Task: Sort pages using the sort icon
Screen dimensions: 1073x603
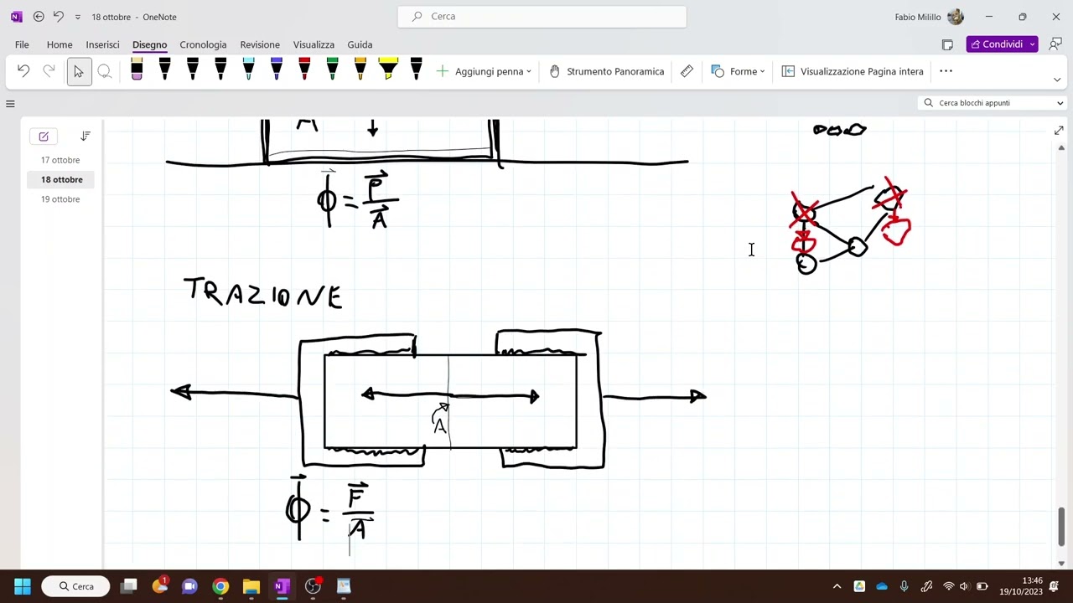Action: (x=86, y=136)
